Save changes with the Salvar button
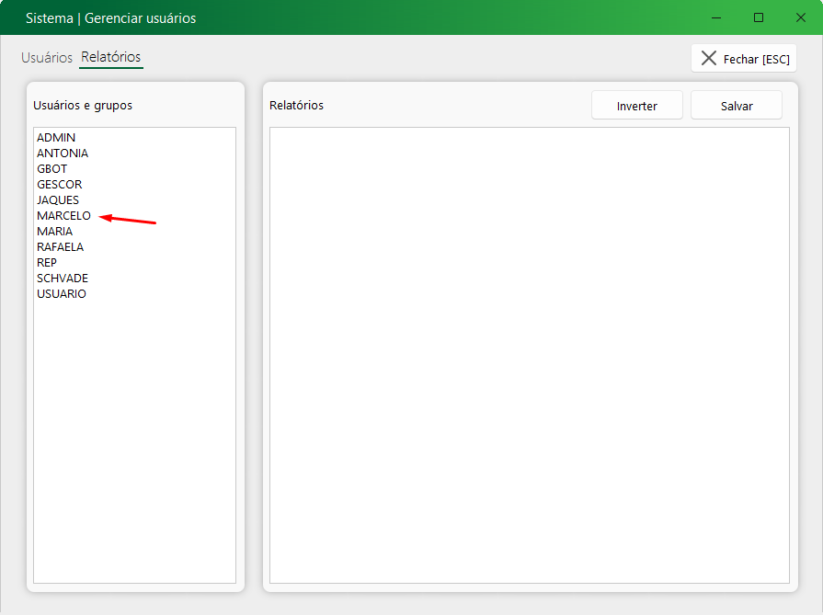 pyautogui.click(x=737, y=106)
